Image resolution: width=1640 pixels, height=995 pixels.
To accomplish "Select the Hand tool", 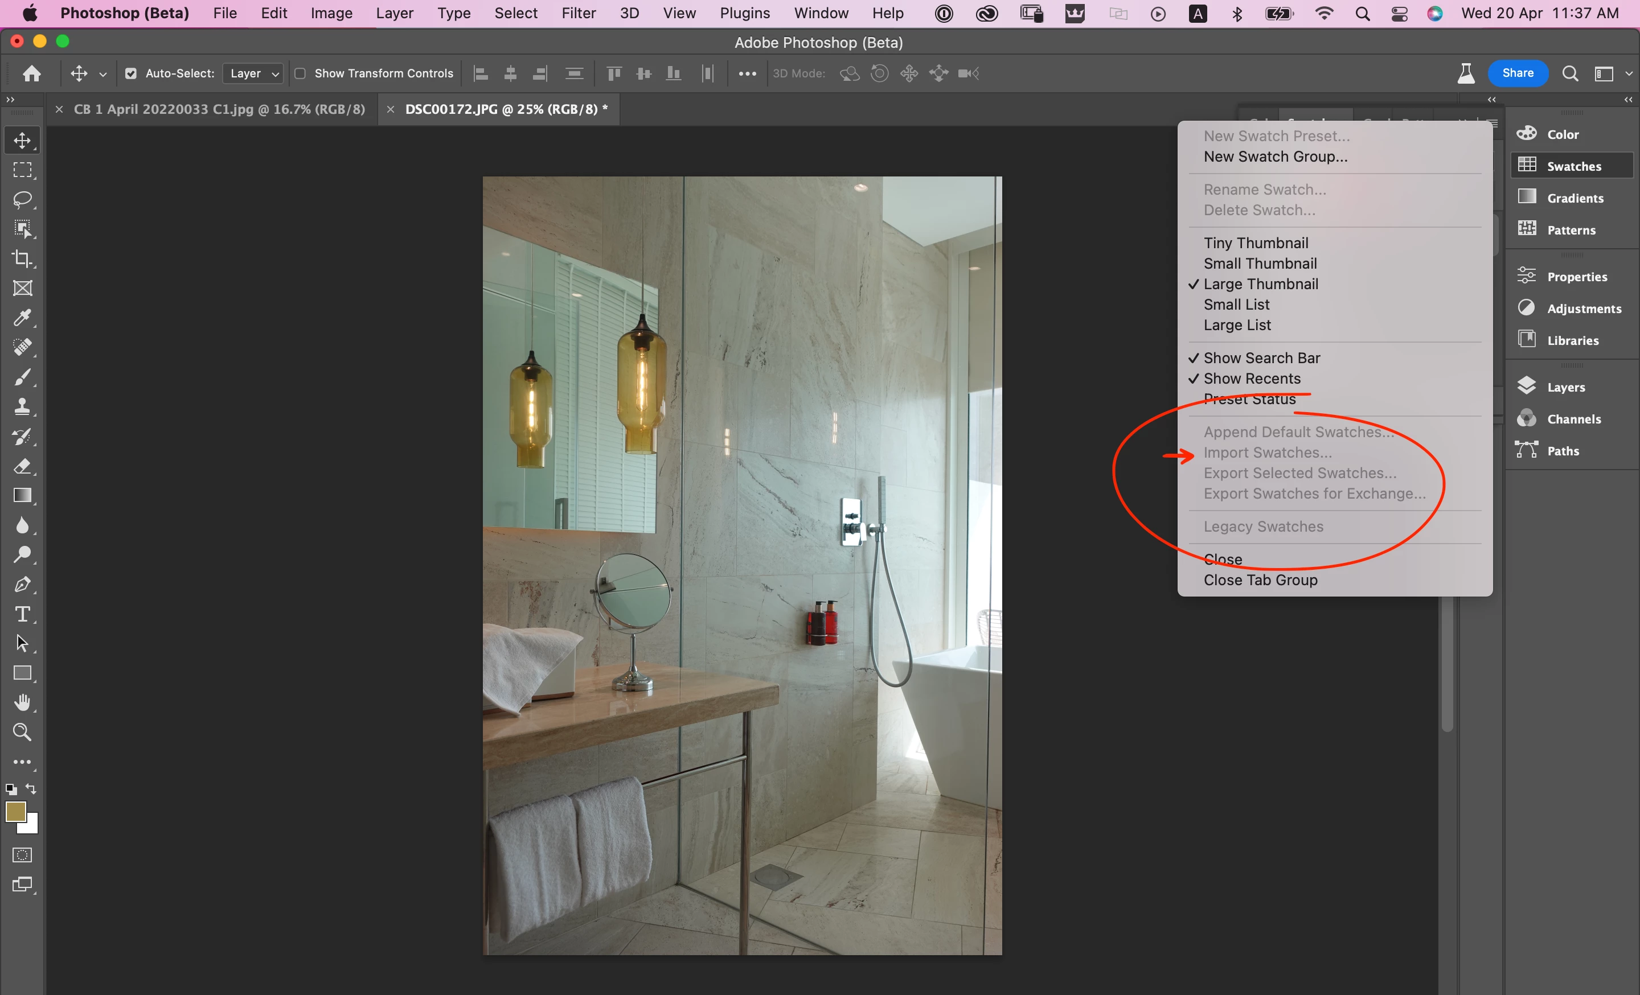I will point(22,703).
